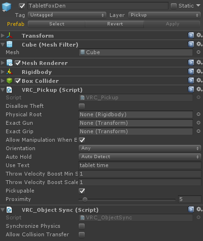This screenshot has height=241, width=203.
Task: Uncheck the Pickupable option
Action: click(x=82, y=191)
